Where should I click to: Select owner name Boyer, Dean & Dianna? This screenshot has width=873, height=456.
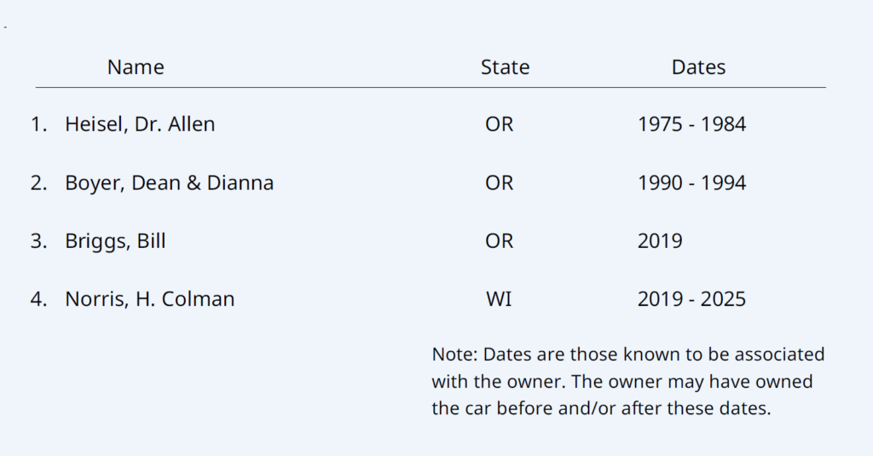coord(169,183)
